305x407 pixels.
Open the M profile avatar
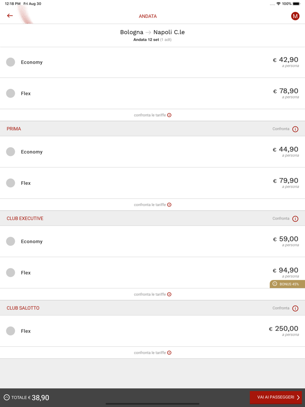point(295,16)
